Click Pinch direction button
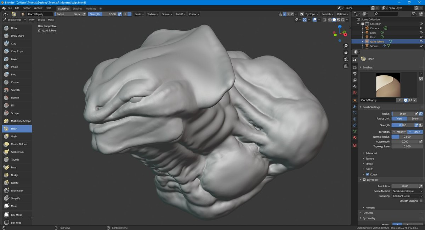425x230 pixels. [x=415, y=132]
